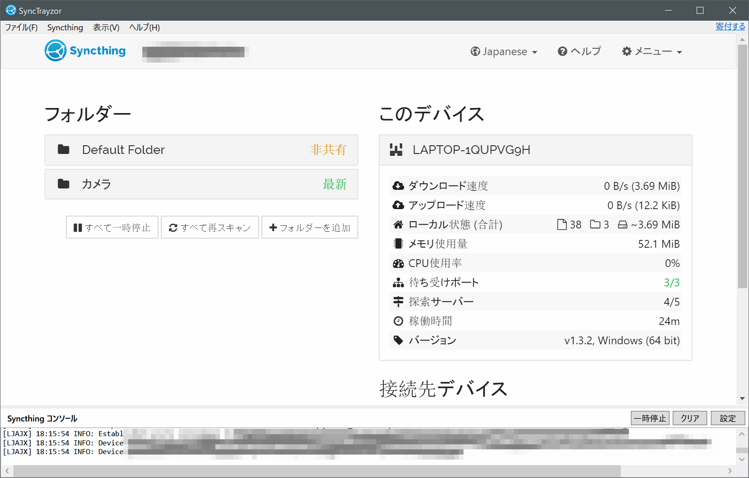
Task: Click the gear icon beside メニュー
Action: coord(627,51)
